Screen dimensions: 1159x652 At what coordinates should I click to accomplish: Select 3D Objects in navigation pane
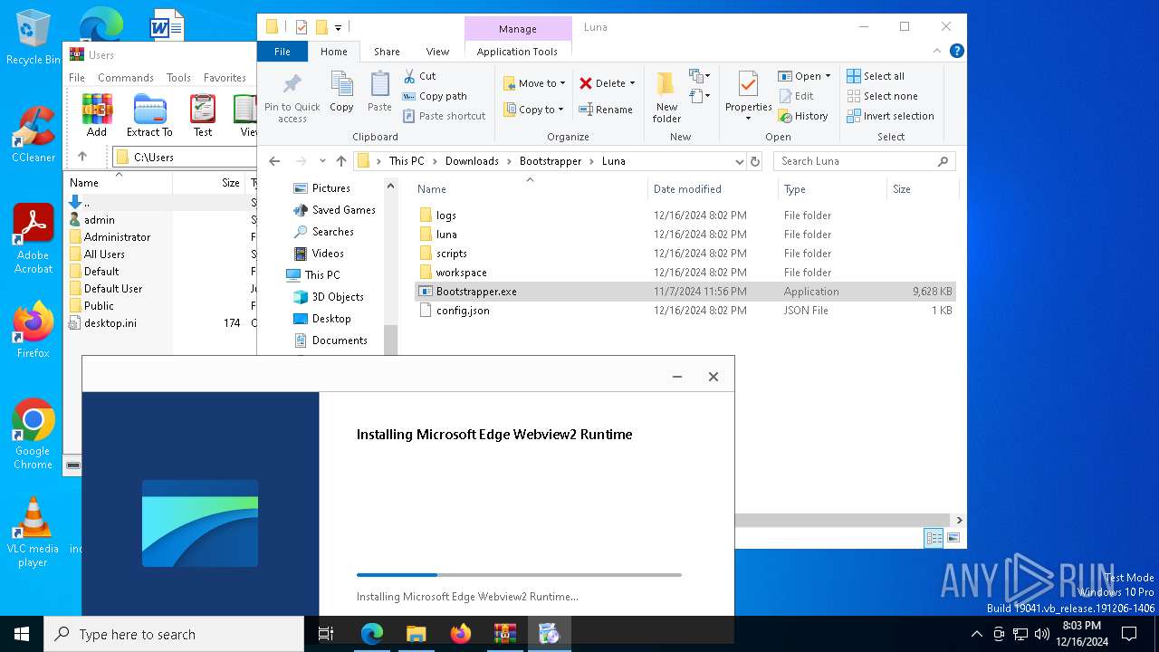click(x=329, y=297)
